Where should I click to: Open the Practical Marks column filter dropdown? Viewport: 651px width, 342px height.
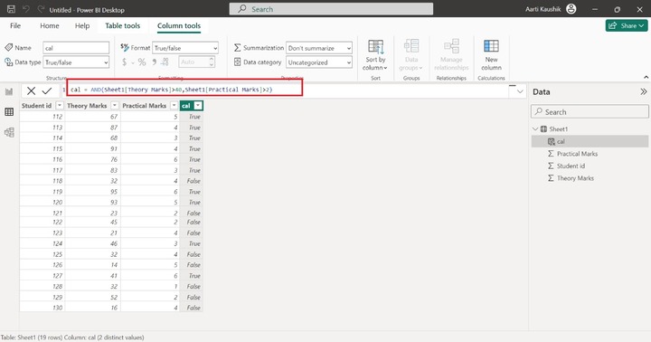tap(174, 106)
